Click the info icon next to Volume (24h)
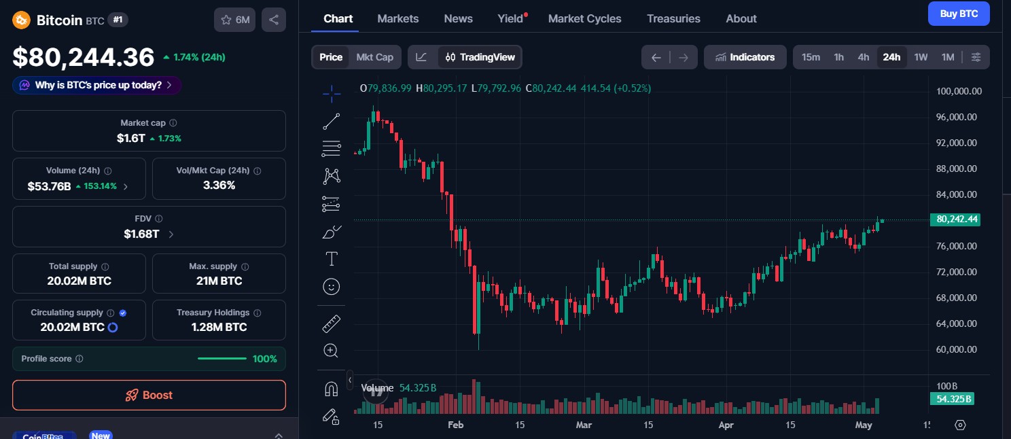This screenshot has height=439, width=1011. [108, 171]
